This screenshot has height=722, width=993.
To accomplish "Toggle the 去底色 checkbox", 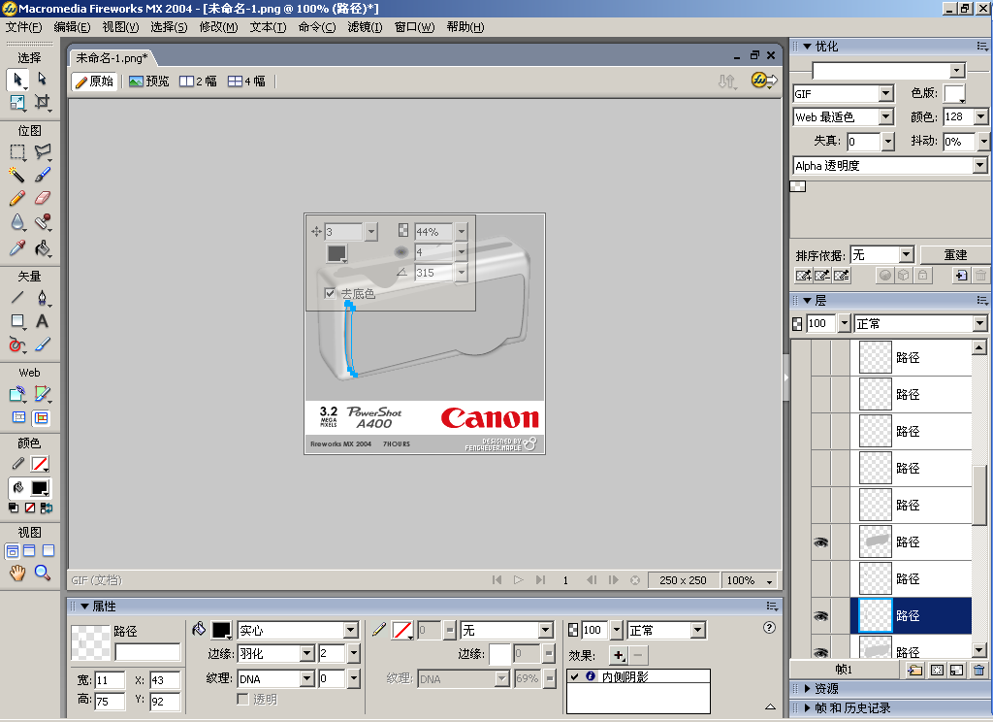I will coord(330,293).
